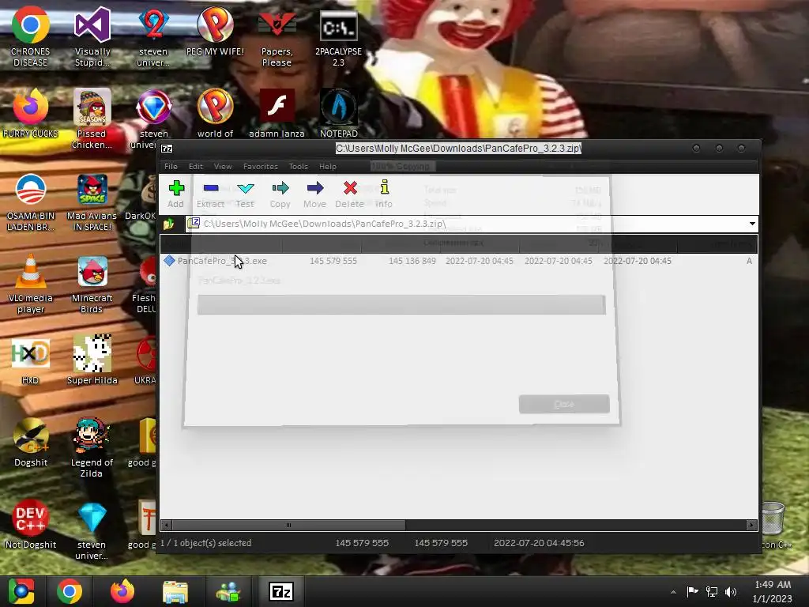Open the PEG MY WIFE! desktop icon
The height and width of the screenshot is (607, 809).
[215, 31]
